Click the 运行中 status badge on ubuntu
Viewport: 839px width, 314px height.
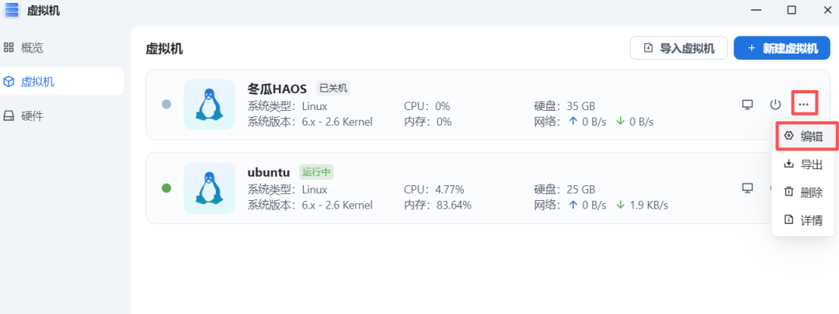(317, 172)
